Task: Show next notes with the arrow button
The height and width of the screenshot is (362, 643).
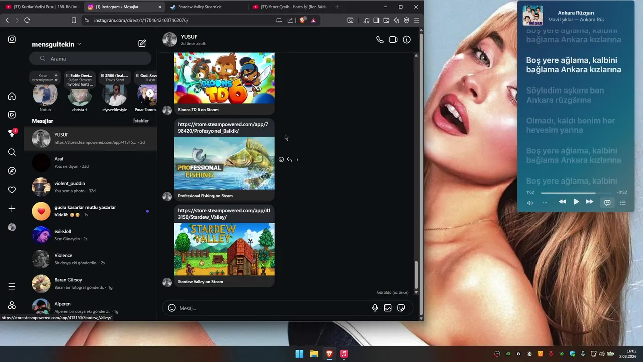Action: click(x=150, y=93)
